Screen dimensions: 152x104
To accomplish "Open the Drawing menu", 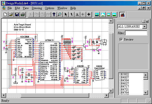I will [37, 8].
